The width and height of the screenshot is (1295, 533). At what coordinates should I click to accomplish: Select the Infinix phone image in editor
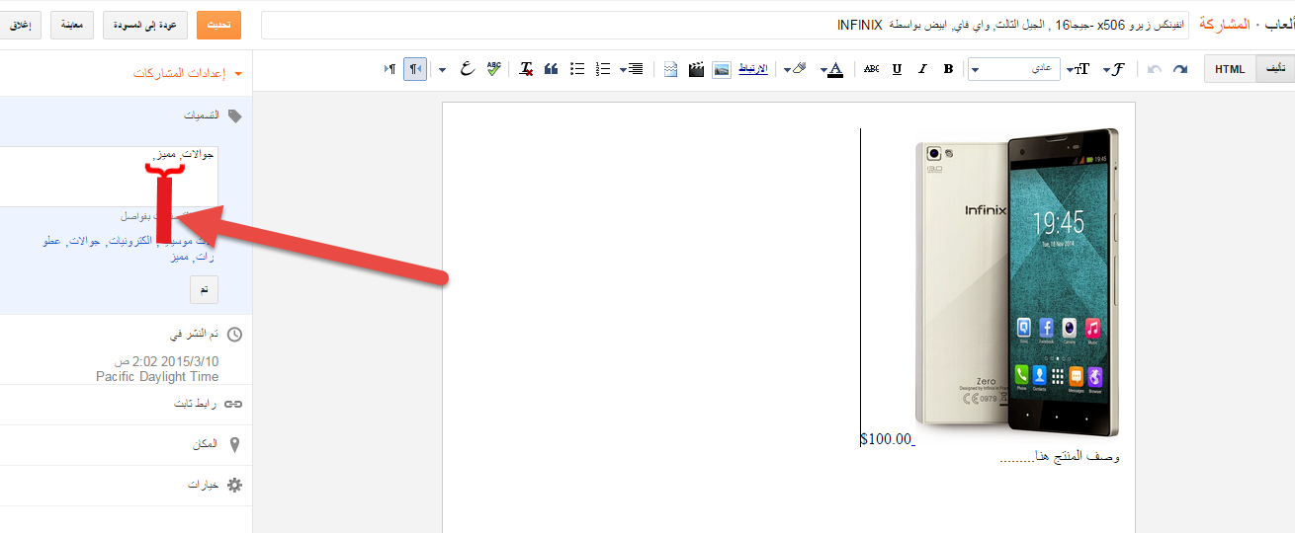click(x=1018, y=281)
